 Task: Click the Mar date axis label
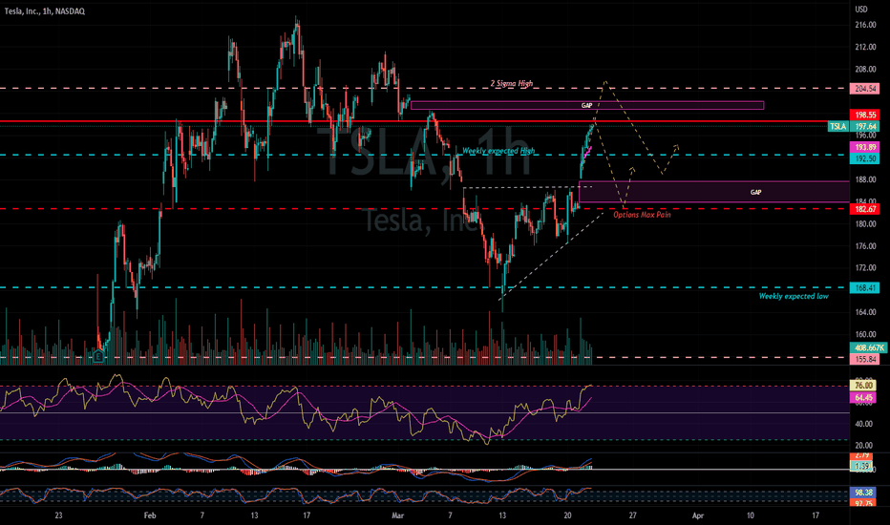point(398,515)
